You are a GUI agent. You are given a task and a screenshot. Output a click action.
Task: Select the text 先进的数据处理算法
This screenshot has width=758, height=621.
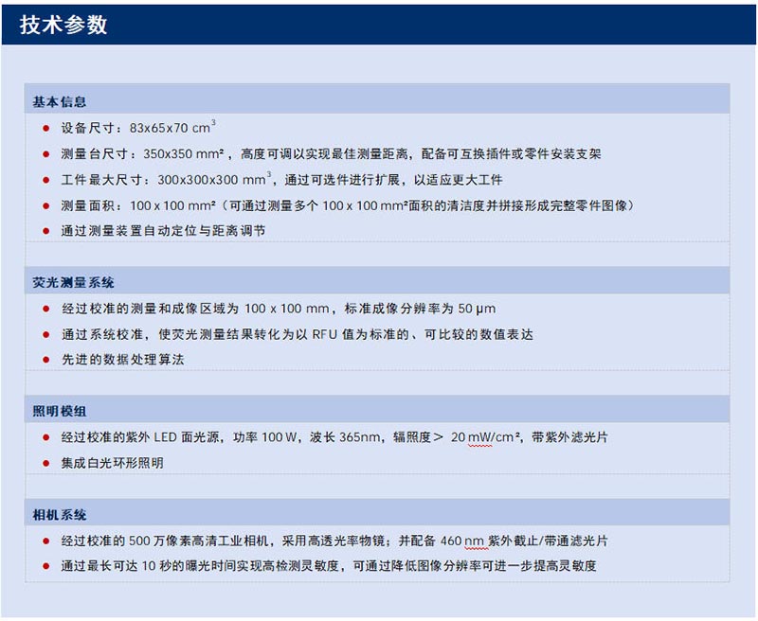click(x=123, y=360)
